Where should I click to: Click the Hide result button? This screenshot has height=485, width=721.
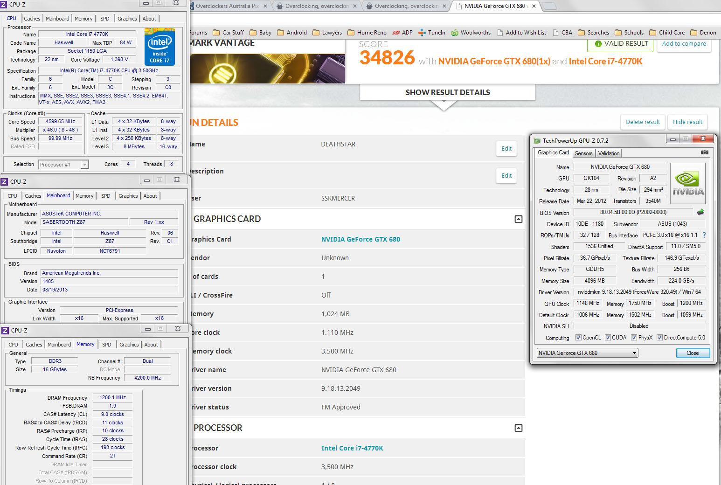[x=687, y=122]
